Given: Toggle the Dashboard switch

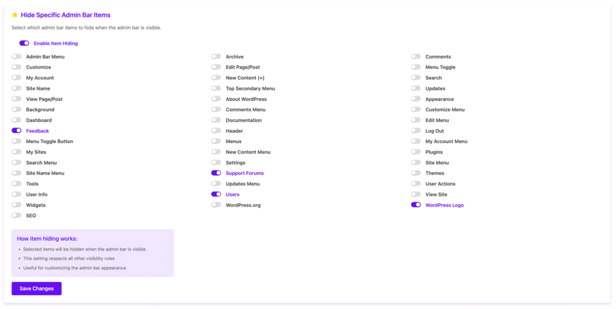Looking at the screenshot, I should tap(16, 120).
